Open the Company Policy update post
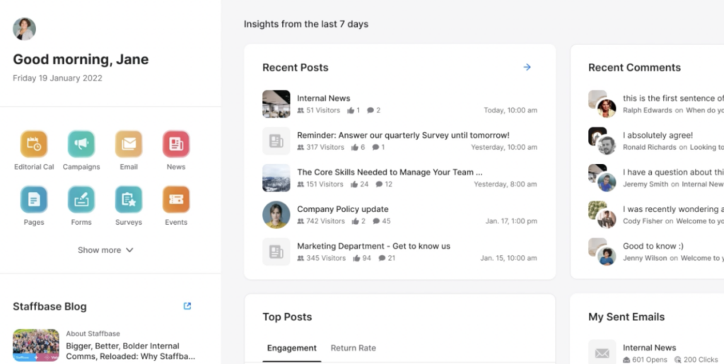724x364 pixels. [343, 209]
